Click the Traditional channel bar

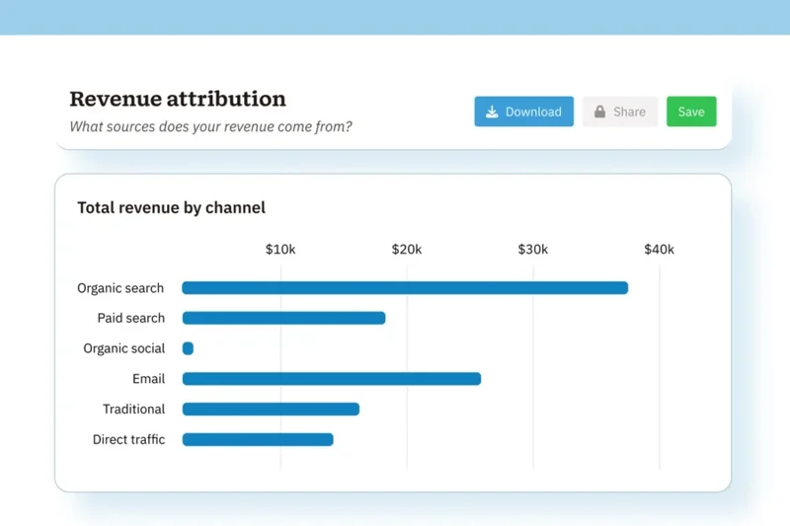click(x=271, y=409)
